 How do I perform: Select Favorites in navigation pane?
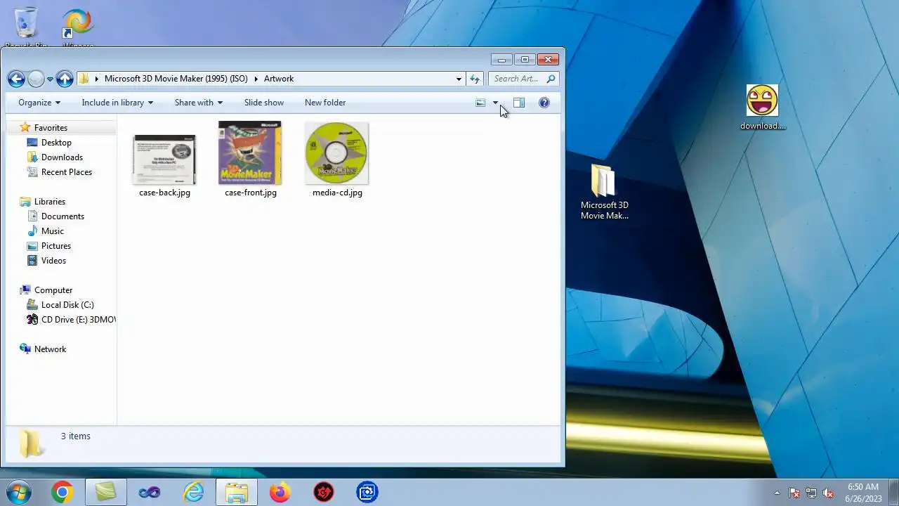[51, 128]
